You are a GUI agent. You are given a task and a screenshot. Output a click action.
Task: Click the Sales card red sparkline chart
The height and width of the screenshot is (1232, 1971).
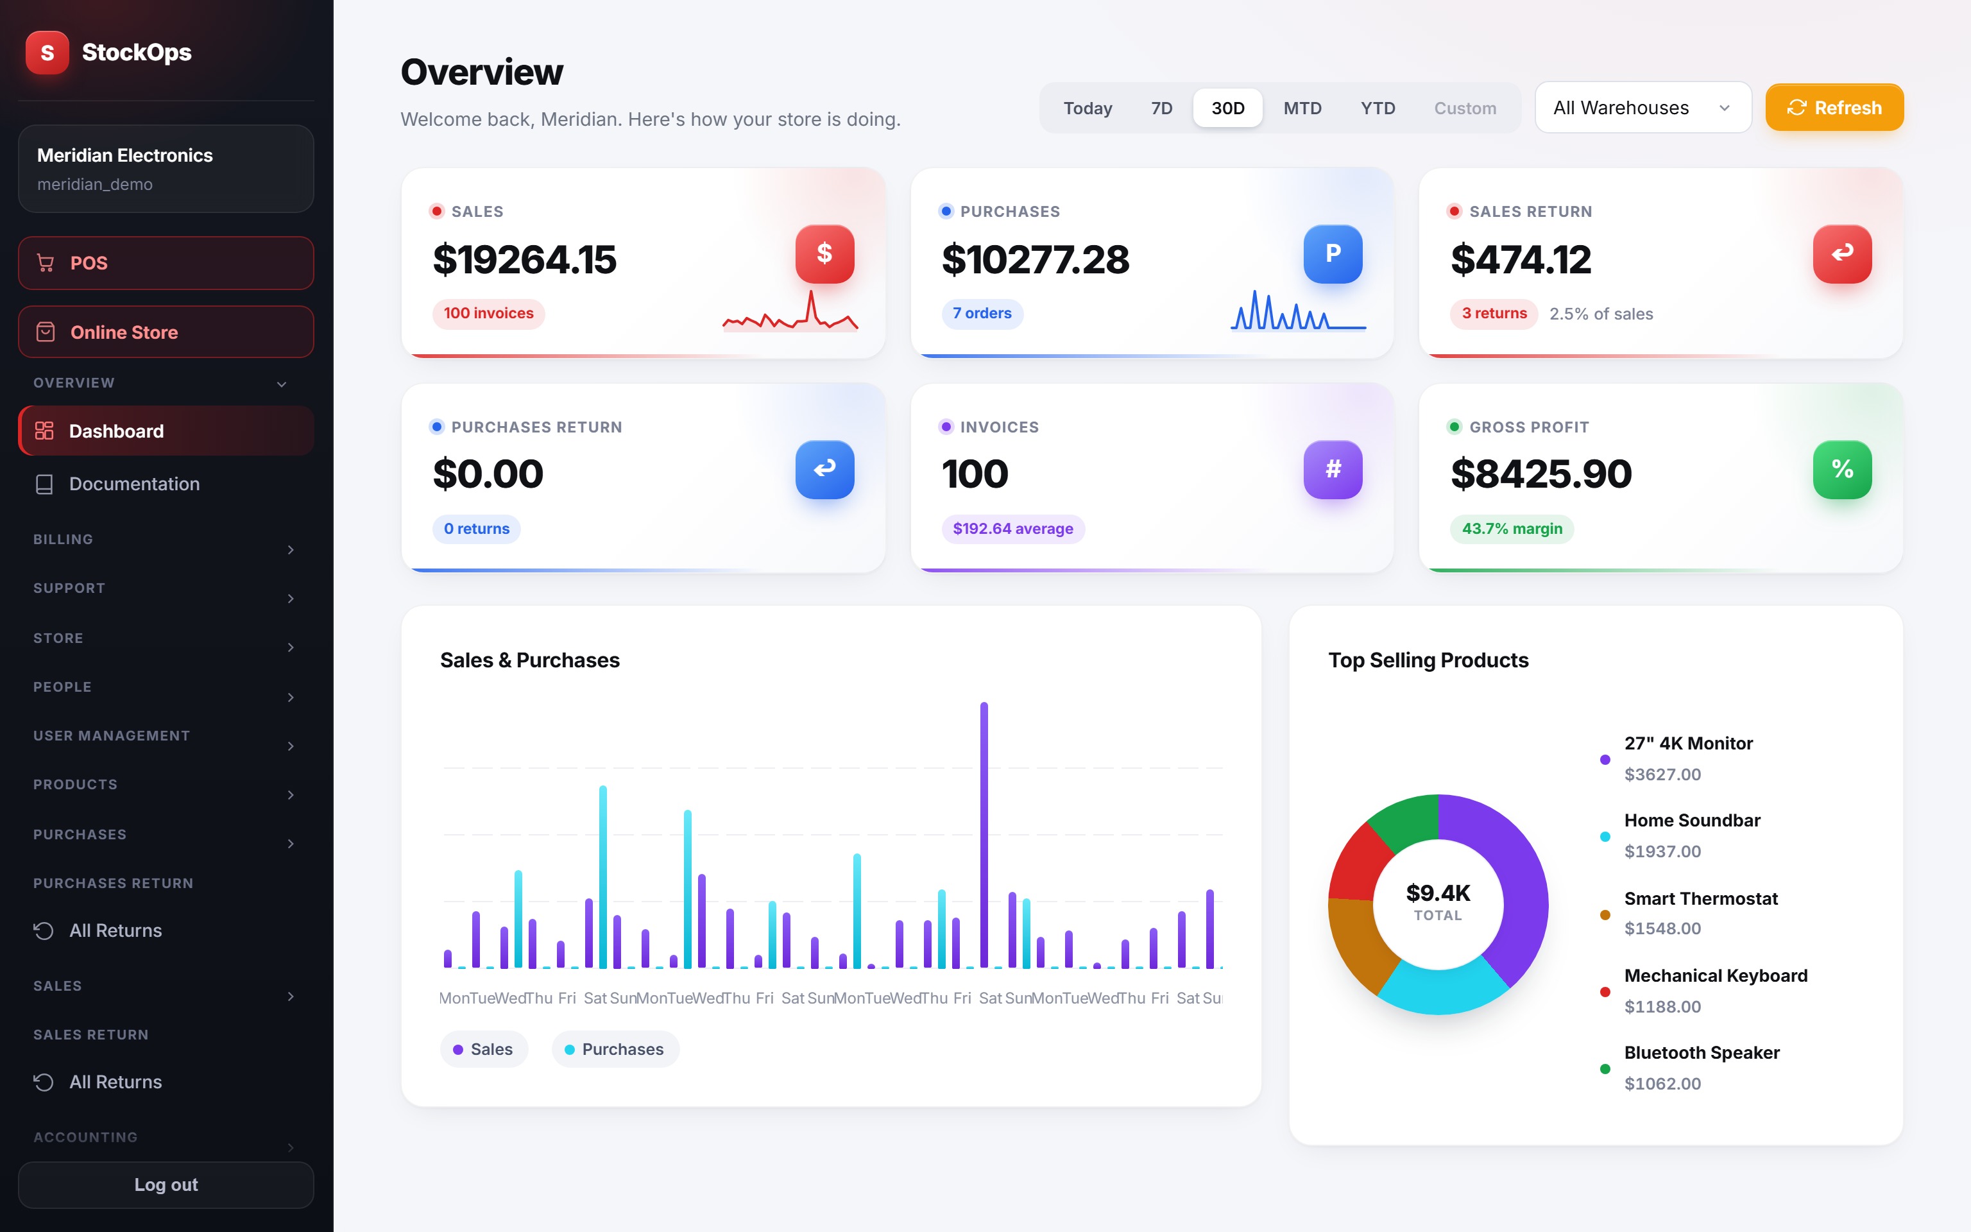click(790, 311)
